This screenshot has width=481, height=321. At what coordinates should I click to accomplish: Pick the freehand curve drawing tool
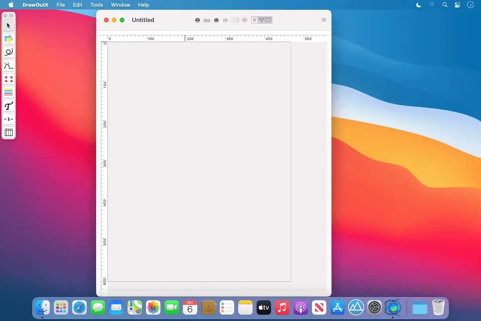click(9, 53)
